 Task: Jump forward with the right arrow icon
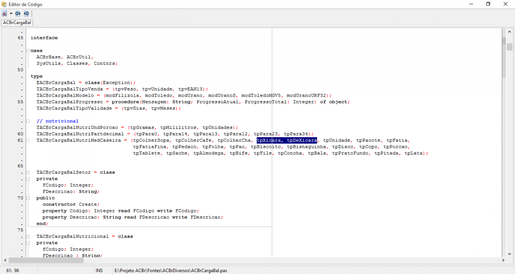click(x=26, y=14)
